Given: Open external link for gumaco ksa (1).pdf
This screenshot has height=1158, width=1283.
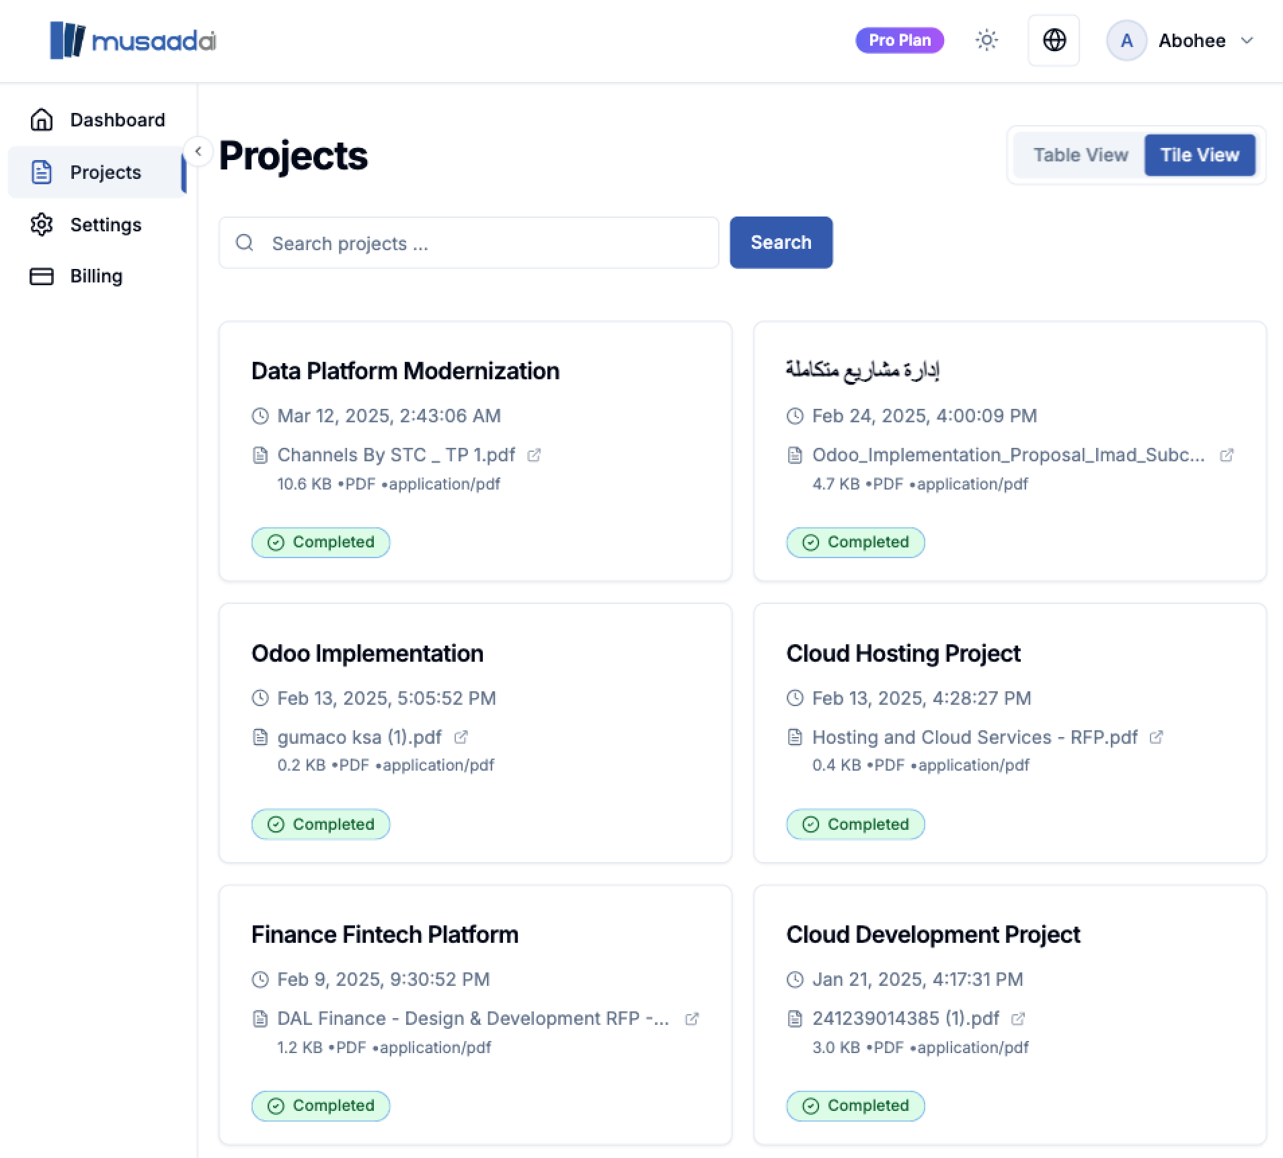Looking at the screenshot, I should [461, 738].
